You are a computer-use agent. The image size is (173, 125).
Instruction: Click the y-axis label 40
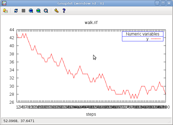click(x=12, y=46)
